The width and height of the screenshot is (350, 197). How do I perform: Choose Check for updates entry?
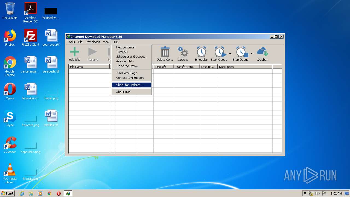click(132, 85)
